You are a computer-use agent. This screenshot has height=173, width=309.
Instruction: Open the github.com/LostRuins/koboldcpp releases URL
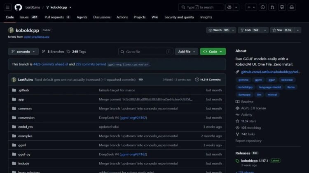271,72
